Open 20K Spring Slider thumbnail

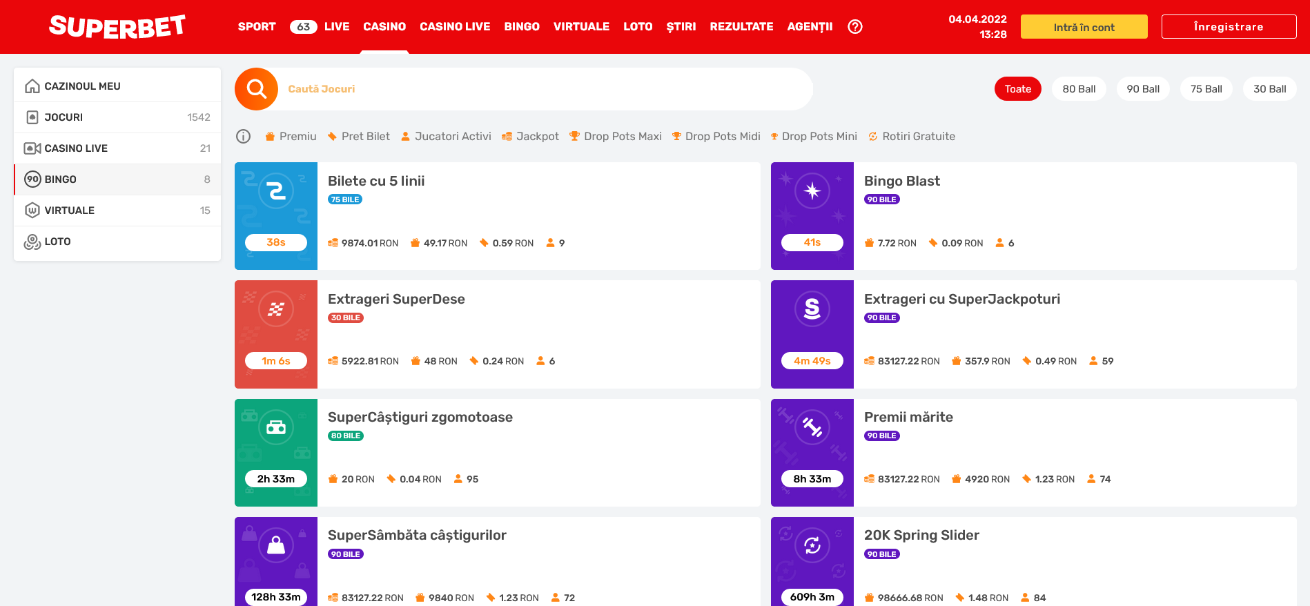click(x=812, y=561)
